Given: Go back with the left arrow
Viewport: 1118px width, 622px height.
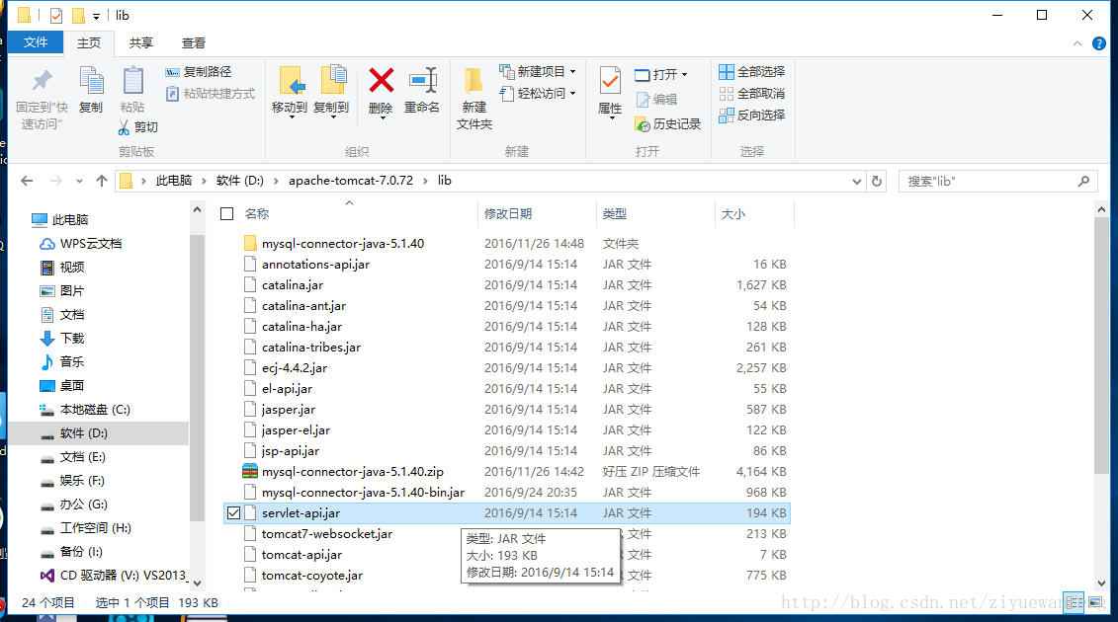Looking at the screenshot, I should (27, 181).
